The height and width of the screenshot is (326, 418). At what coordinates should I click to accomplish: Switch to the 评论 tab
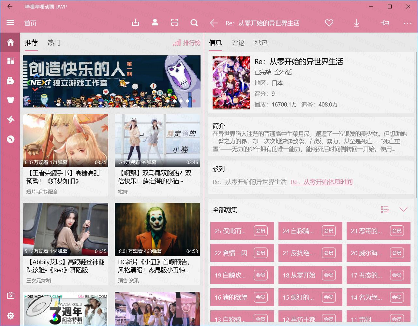tap(238, 43)
